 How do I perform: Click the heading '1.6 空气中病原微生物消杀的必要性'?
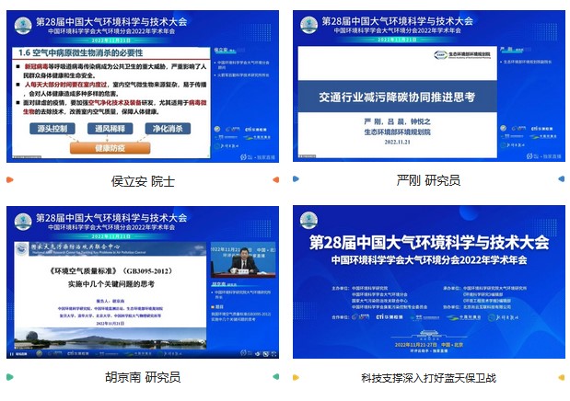click(81, 53)
